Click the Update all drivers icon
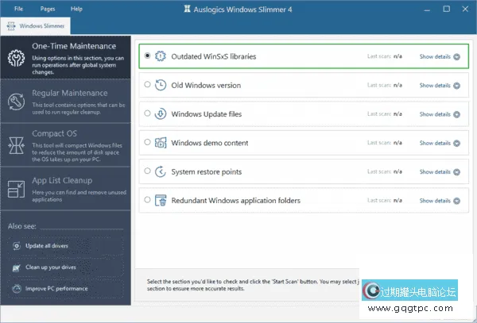The width and height of the screenshot is (477, 323). [19, 246]
